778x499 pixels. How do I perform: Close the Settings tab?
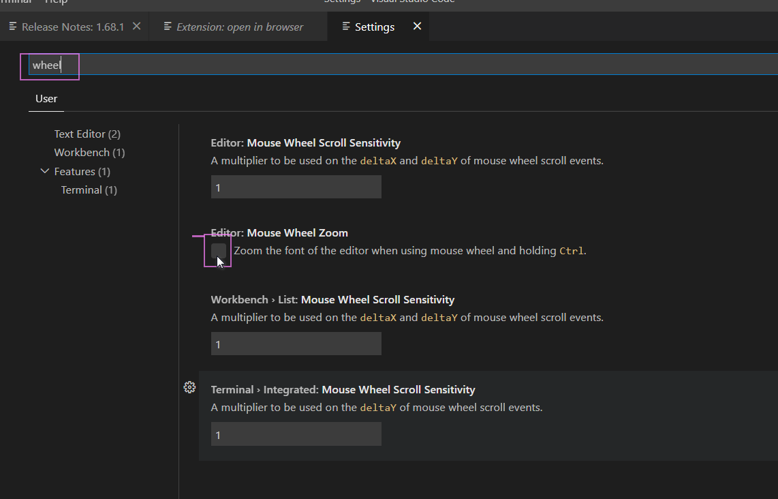click(417, 26)
